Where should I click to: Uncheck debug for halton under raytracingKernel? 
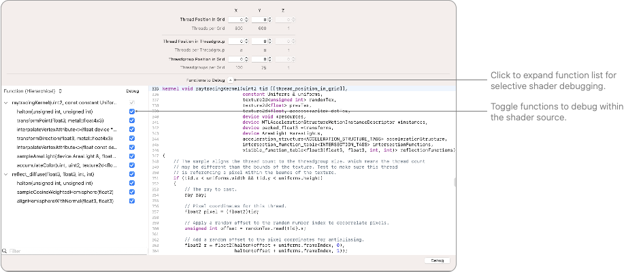pyautogui.click(x=132, y=111)
